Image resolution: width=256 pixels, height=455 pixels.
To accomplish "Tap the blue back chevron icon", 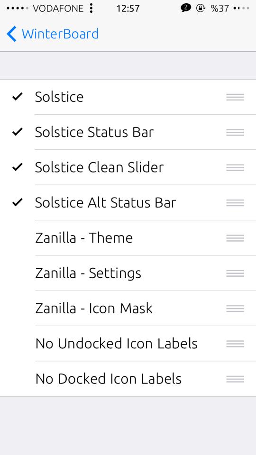I will (11, 34).
